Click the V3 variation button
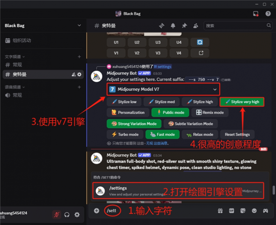This screenshot has height=225, width=276. [x=158, y=53]
